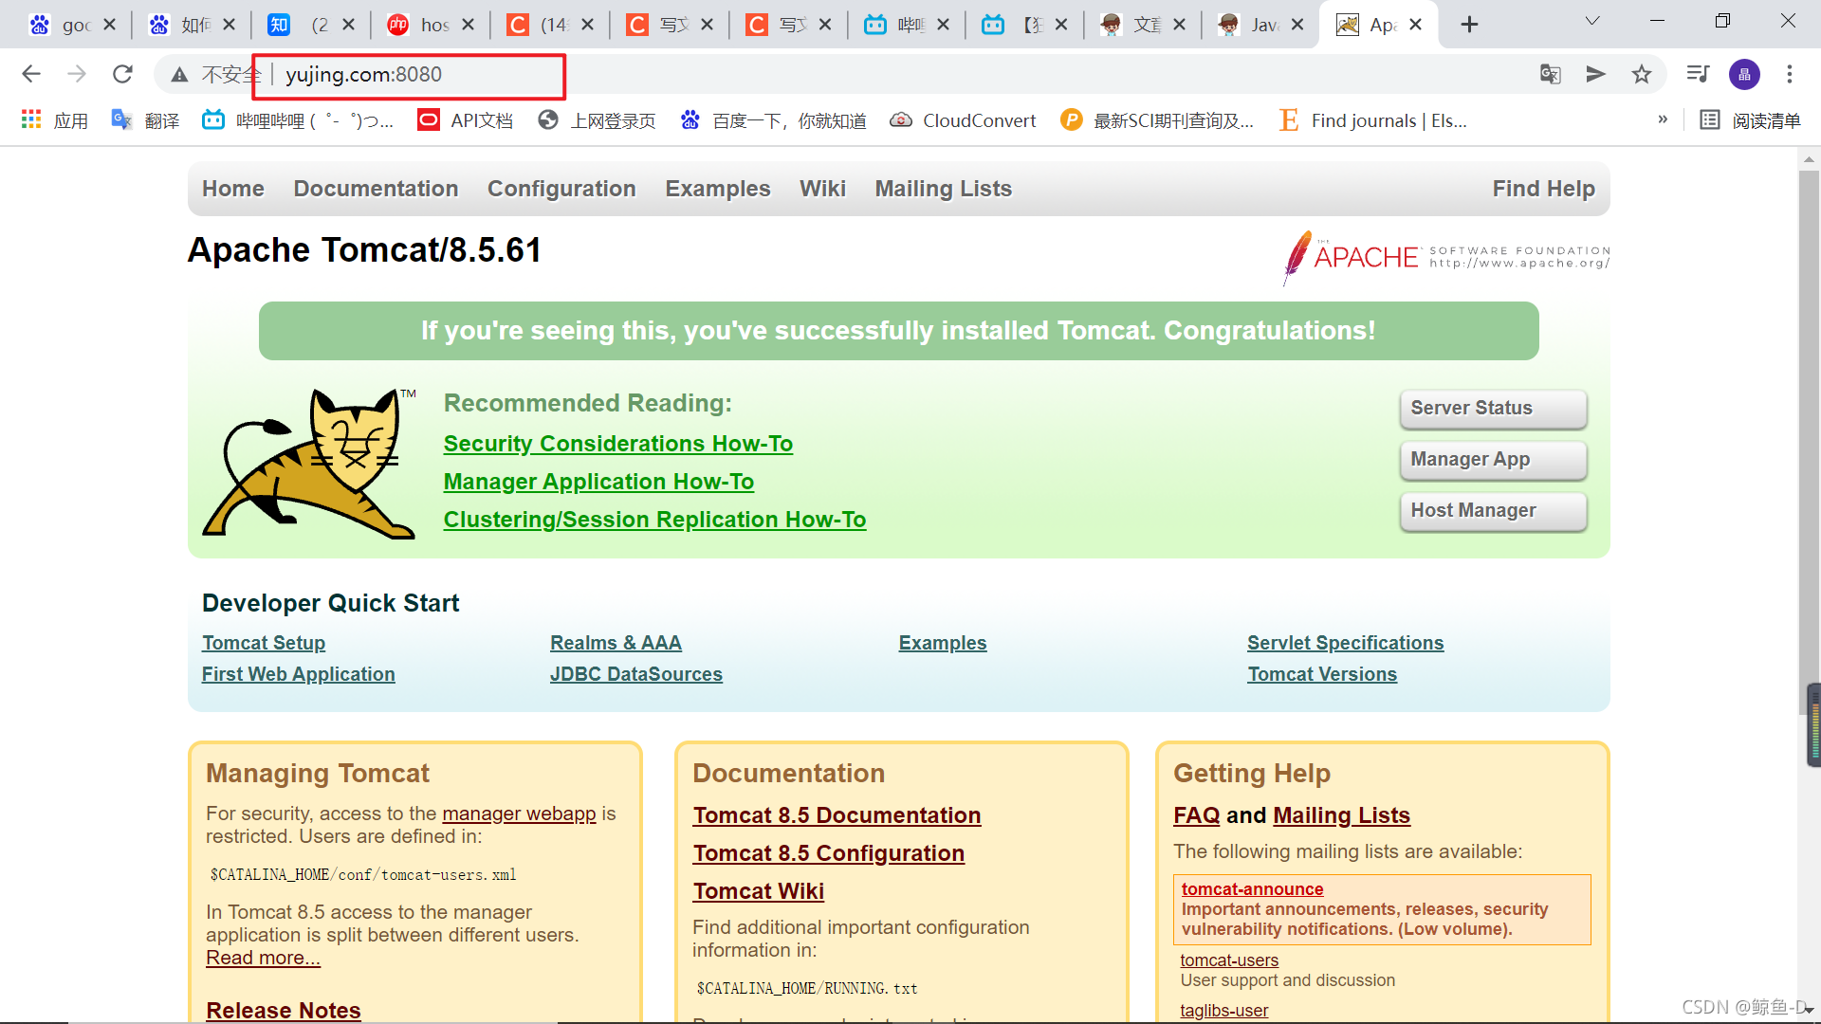This screenshot has width=1821, height=1024.
Task: Open the 哔哩哔哩 bookmark
Action: (298, 120)
